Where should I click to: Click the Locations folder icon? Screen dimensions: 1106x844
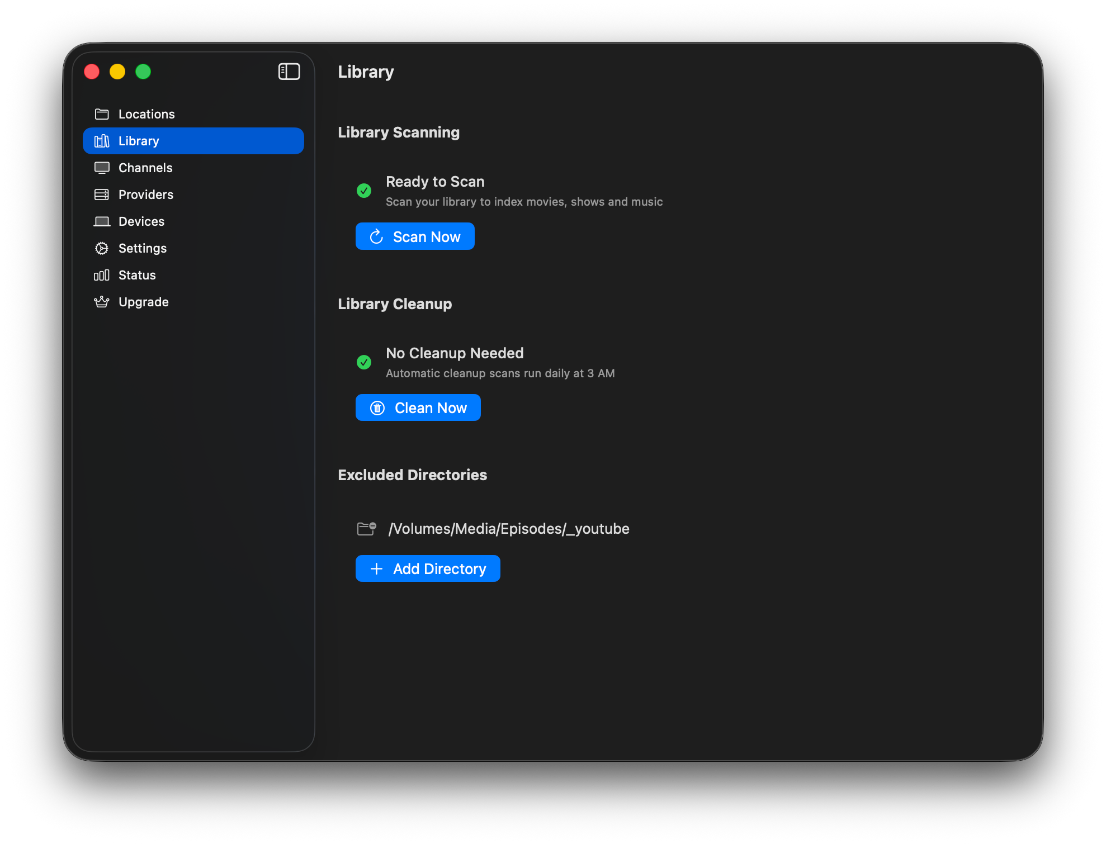pyautogui.click(x=102, y=114)
